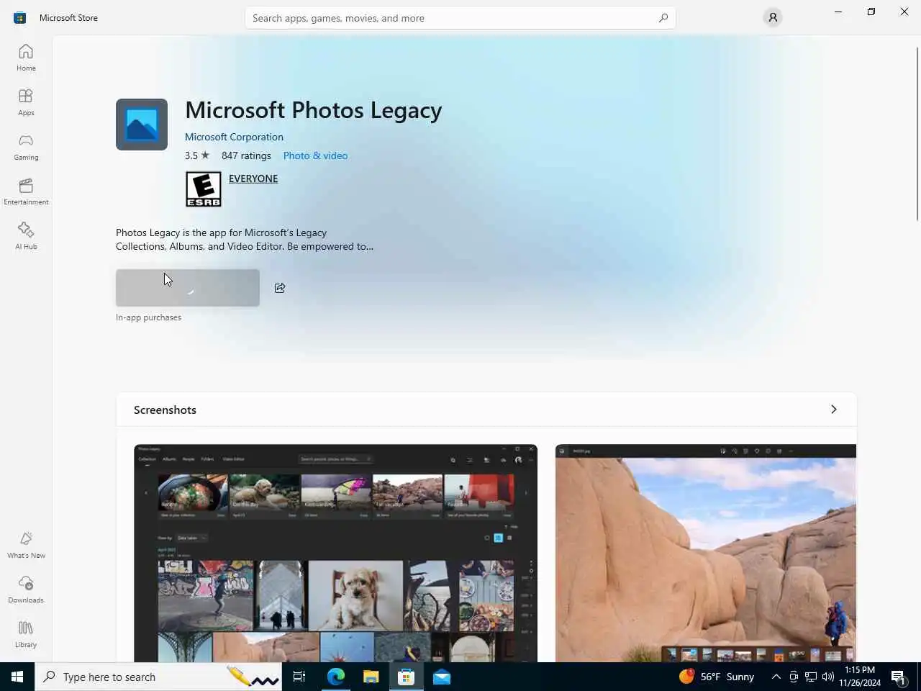Click the volume icon in system tray

coord(828,677)
